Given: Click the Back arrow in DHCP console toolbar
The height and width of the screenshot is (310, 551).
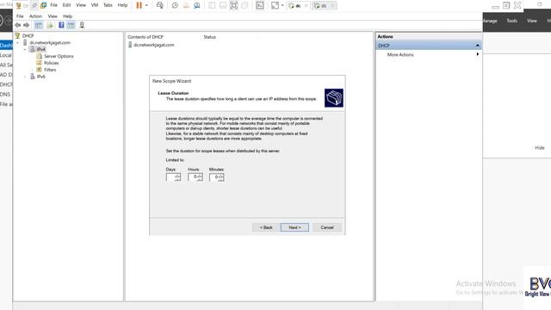Looking at the screenshot, I should 18,25.
